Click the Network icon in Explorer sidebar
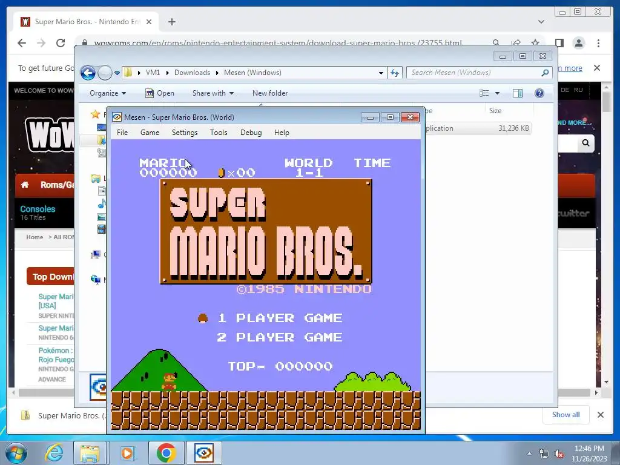 (x=95, y=280)
